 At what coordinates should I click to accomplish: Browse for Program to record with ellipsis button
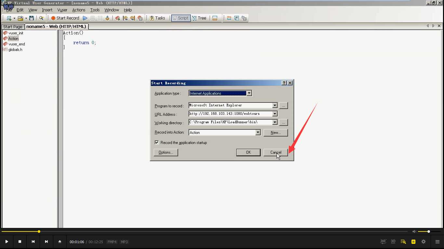[x=283, y=106]
